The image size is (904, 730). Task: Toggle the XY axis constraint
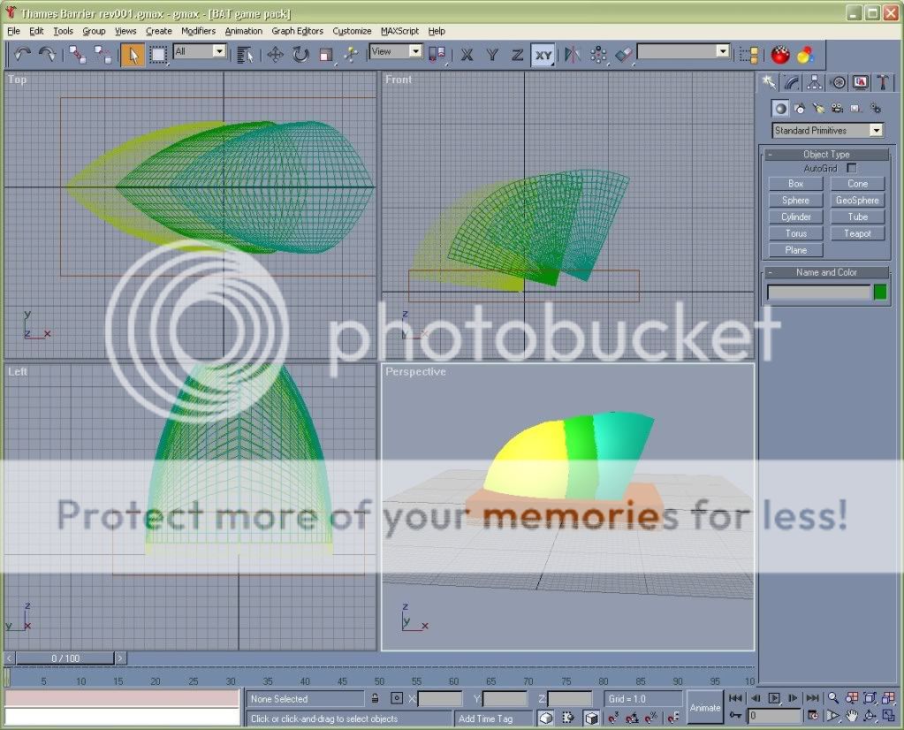[543, 55]
